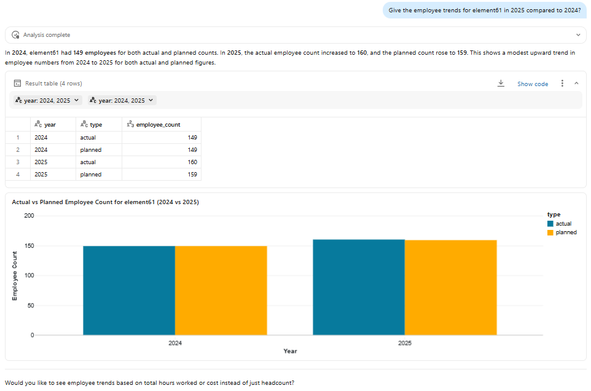Click the text-type icon on the type column header

(83, 124)
